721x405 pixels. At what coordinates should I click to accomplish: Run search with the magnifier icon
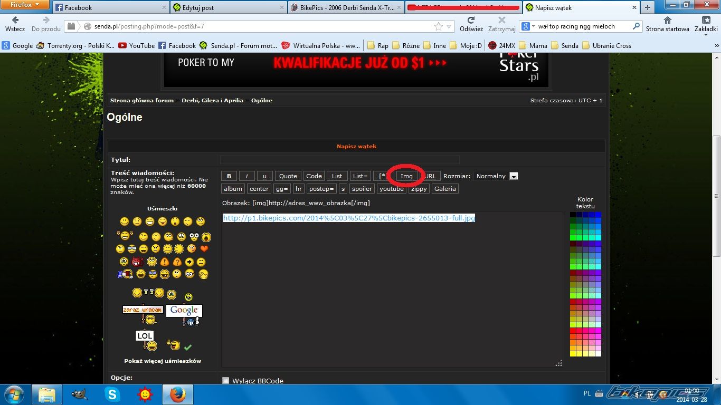point(637,26)
